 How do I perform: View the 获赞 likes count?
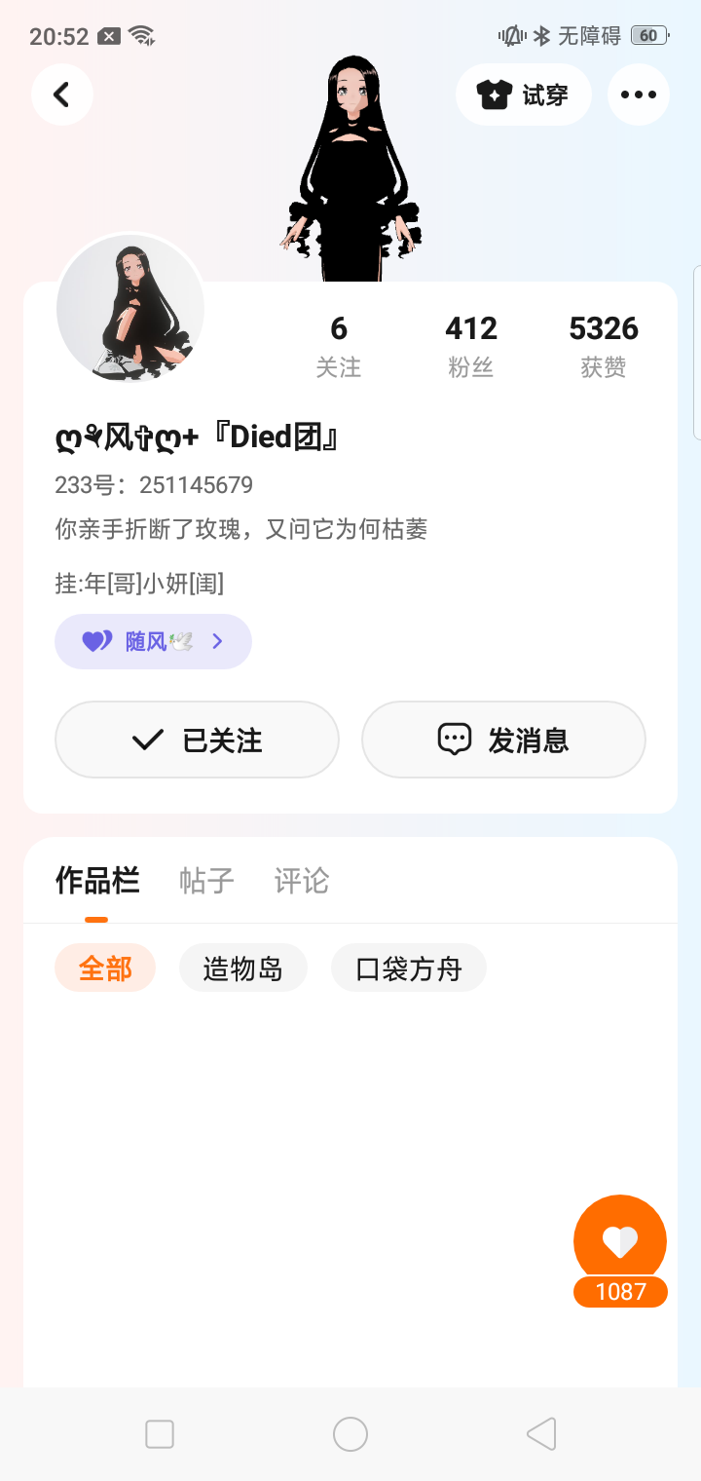pos(604,346)
